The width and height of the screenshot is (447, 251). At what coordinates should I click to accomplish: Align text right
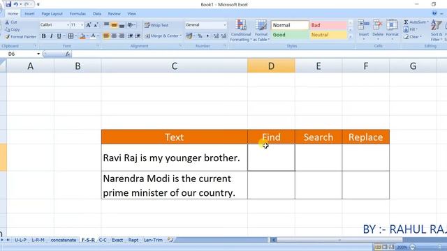122,36
